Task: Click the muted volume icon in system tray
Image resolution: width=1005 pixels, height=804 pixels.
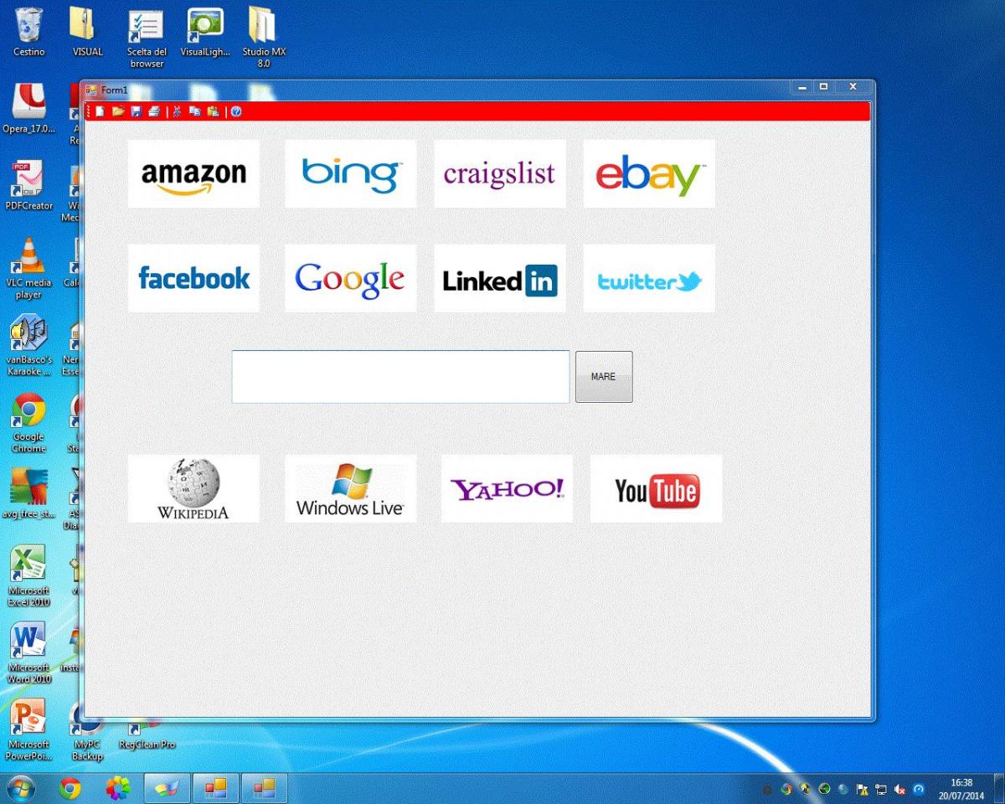Action: [x=900, y=789]
